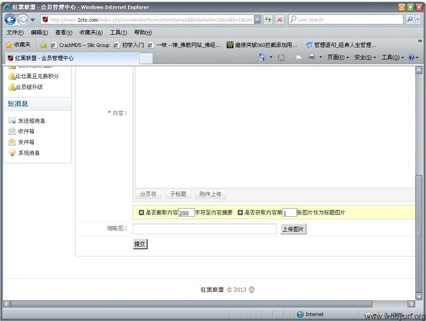The height and width of the screenshot is (321, 426).
Task: Open 会员组升级 sidebar item
Action: pyautogui.click(x=29, y=87)
